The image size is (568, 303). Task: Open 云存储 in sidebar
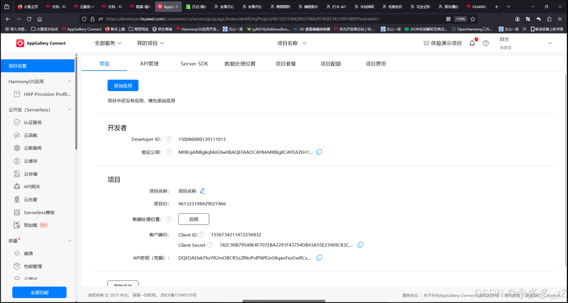pyautogui.click(x=31, y=174)
